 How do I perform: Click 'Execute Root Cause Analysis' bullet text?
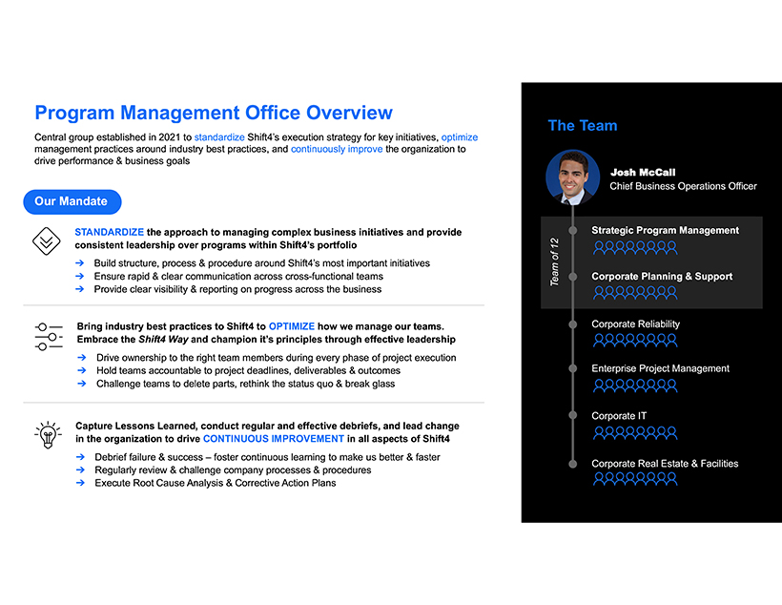216,483
